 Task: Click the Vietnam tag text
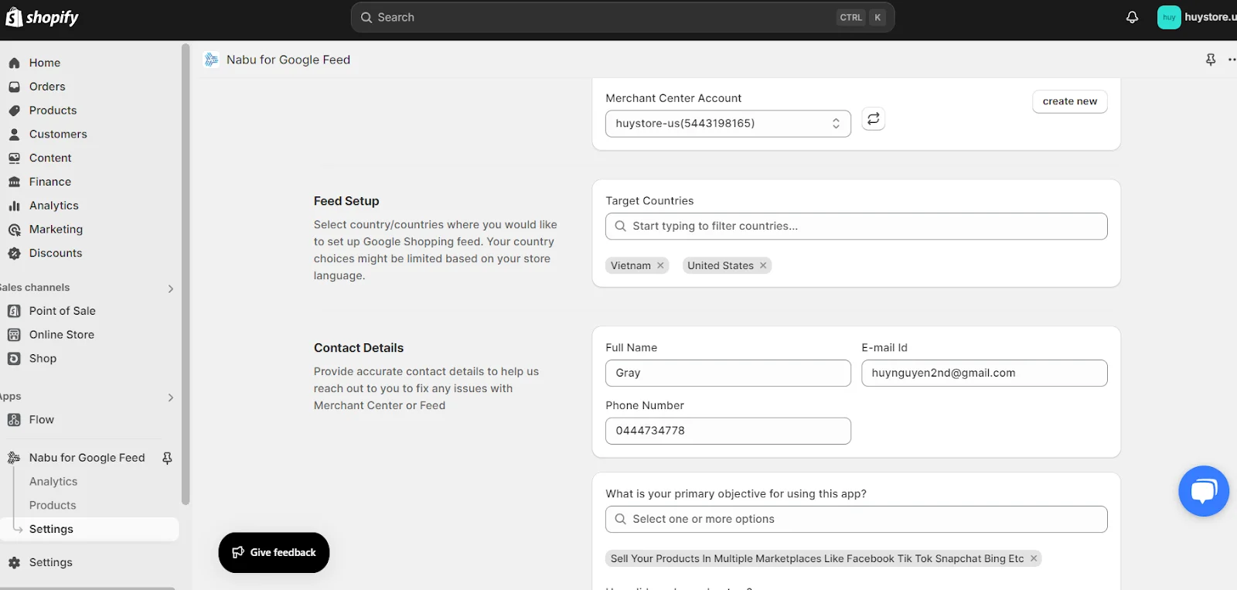[631, 265]
